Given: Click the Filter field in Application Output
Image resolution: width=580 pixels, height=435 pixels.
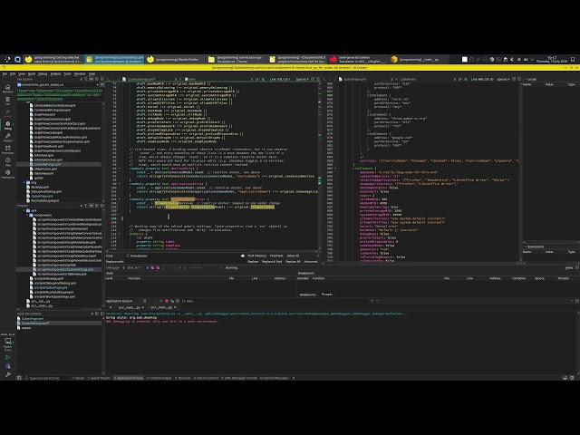Looking at the screenshot, I should 275,301.
